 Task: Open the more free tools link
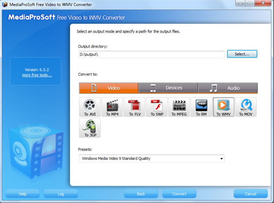37,75
